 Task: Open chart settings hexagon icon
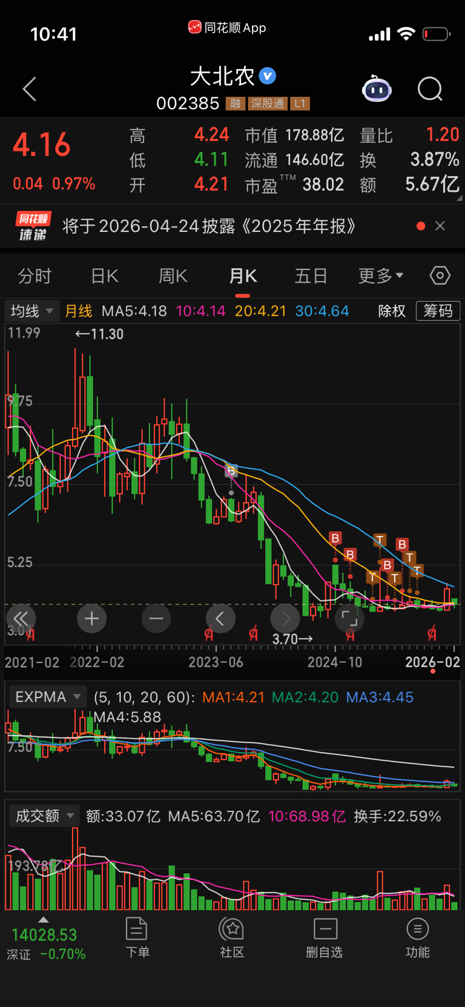440,276
